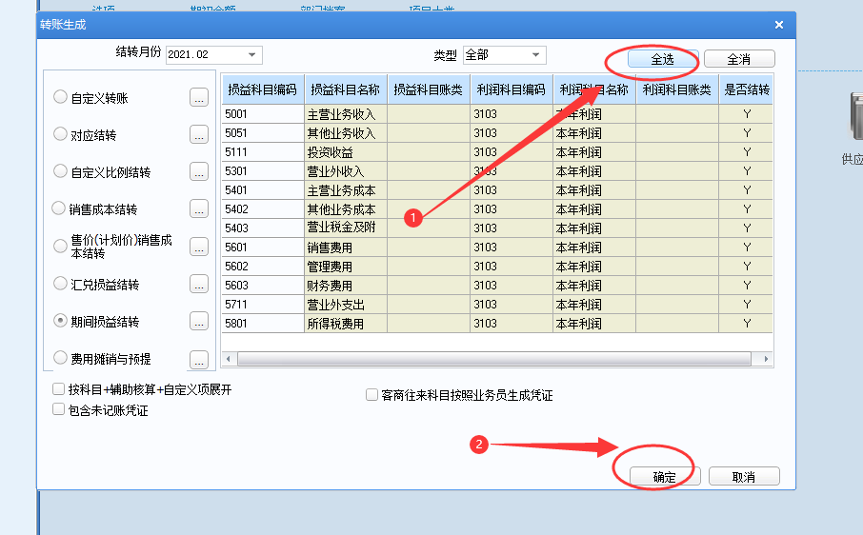Viewport: 863px width, 535px height.
Task: Select the 主营业务成本 cell
Action: click(346, 190)
